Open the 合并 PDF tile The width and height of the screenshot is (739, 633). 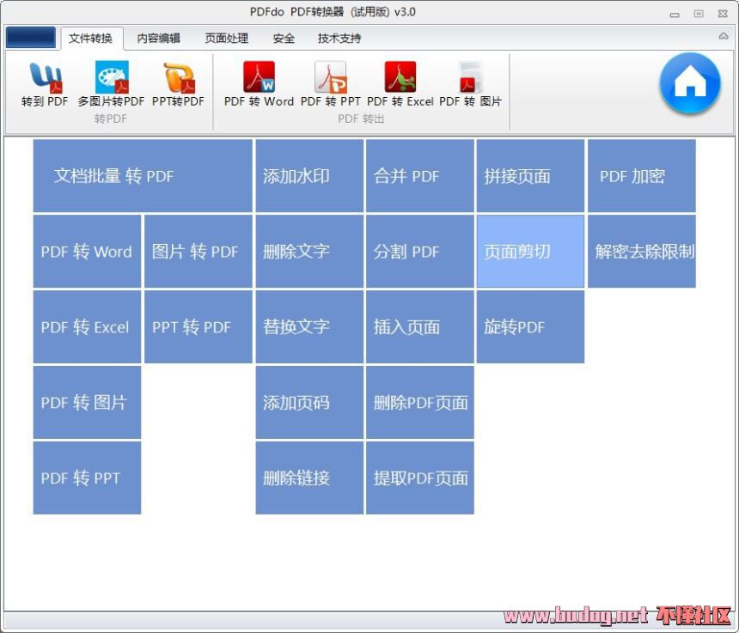click(420, 176)
